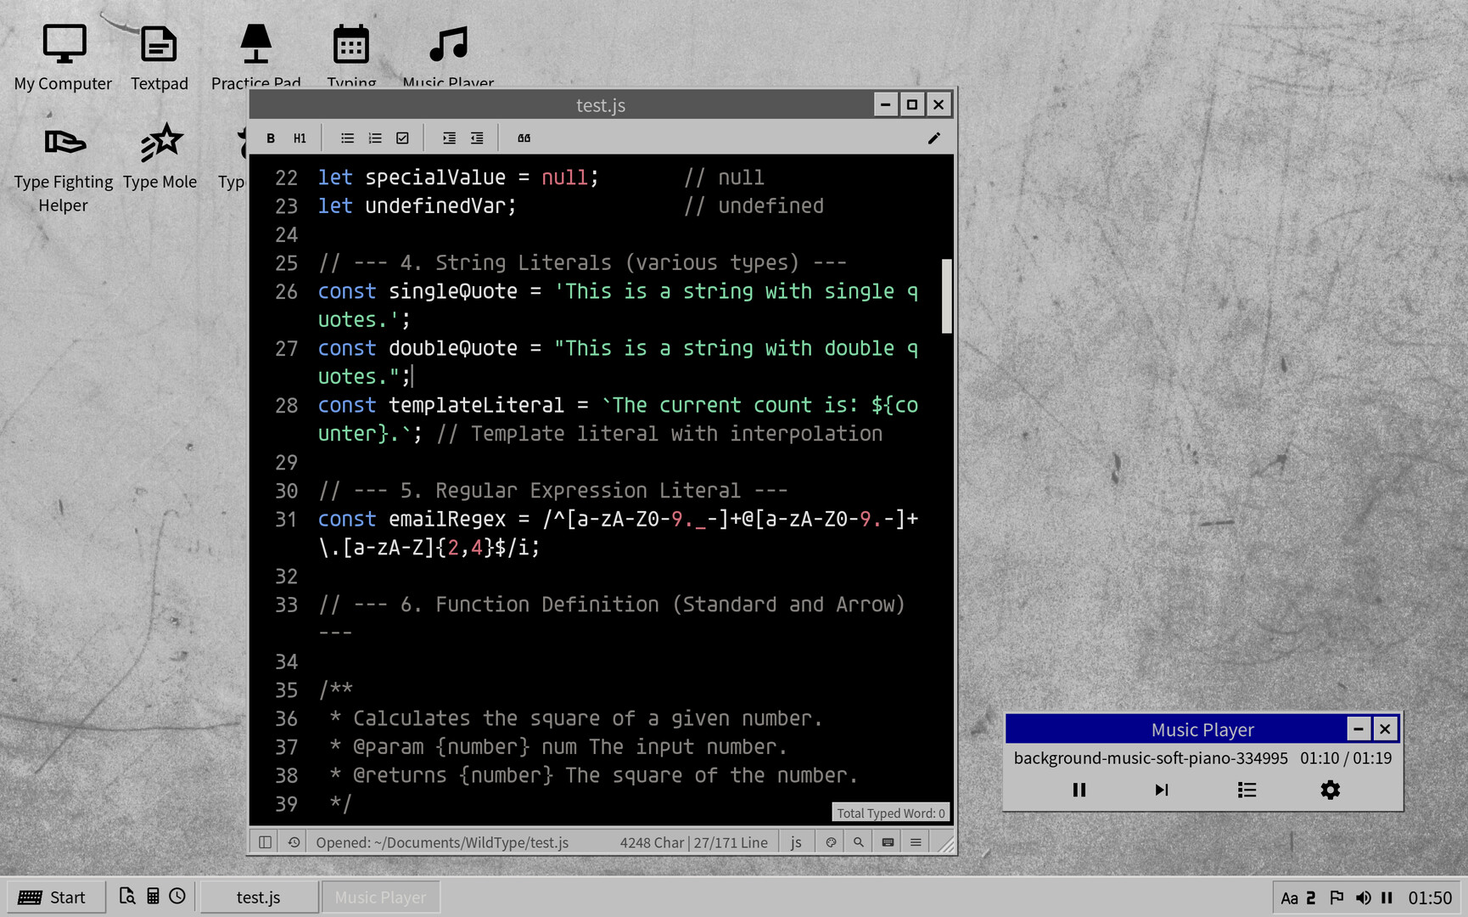Open the Aa keyboard layout selector

point(1291,897)
